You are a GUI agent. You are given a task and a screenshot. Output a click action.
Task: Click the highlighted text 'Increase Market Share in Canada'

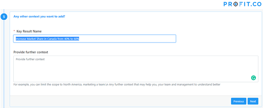pyautogui.click(x=36, y=39)
